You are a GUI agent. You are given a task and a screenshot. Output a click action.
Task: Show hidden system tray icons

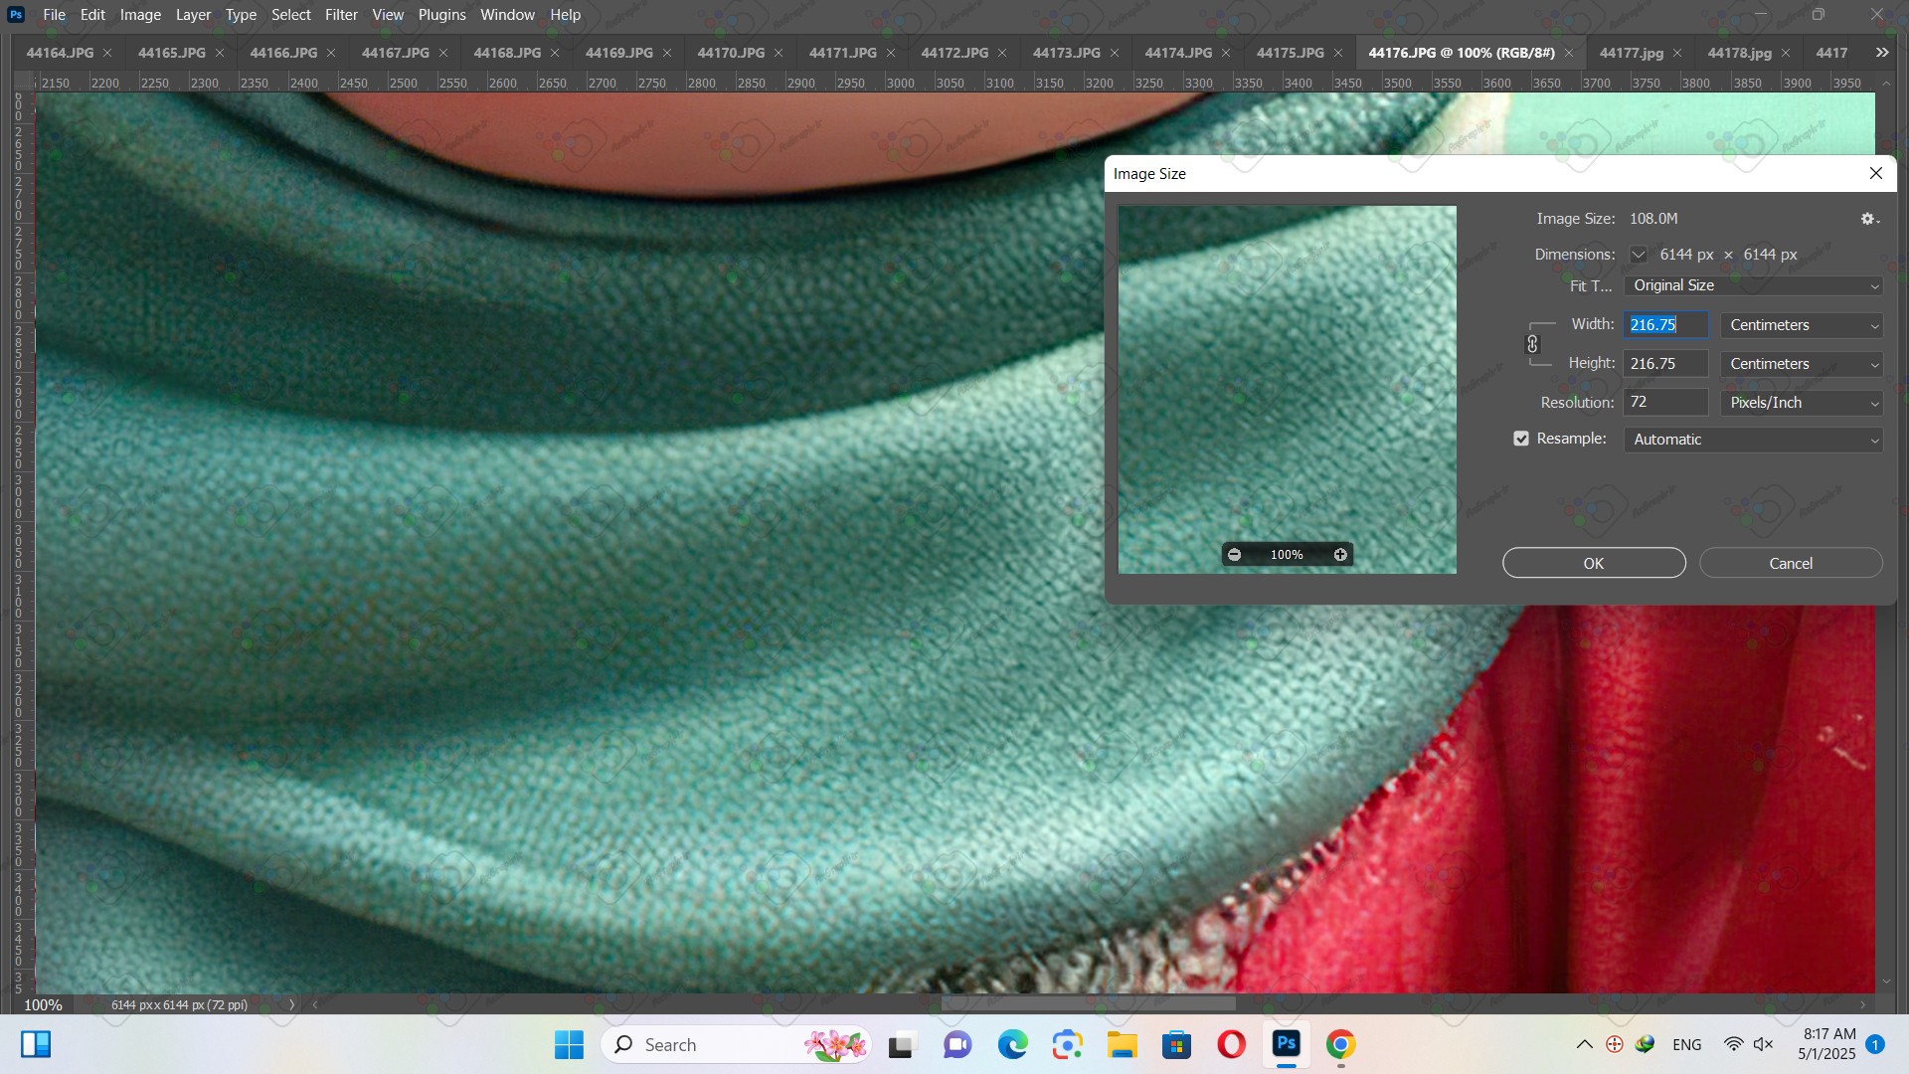[x=1584, y=1044]
